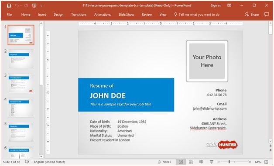Click Previous Slide double-arrow button
The image size is (274, 166).
[271, 146]
